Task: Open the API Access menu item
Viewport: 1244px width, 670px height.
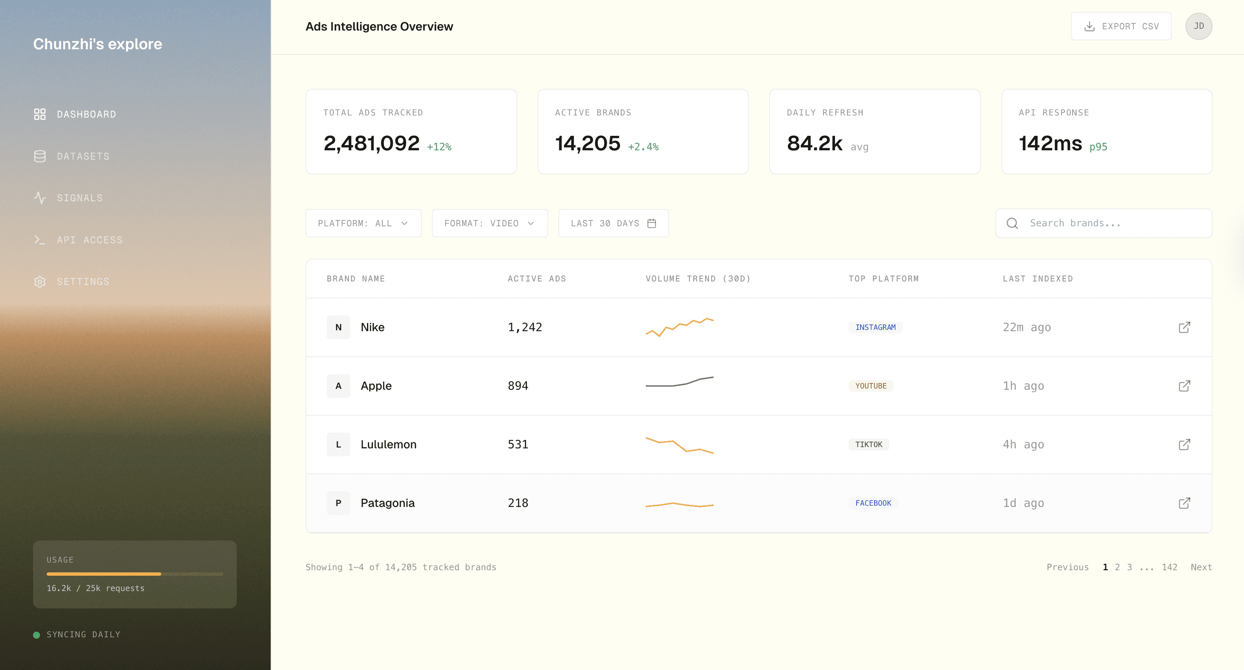Action: [x=90, y=240]
